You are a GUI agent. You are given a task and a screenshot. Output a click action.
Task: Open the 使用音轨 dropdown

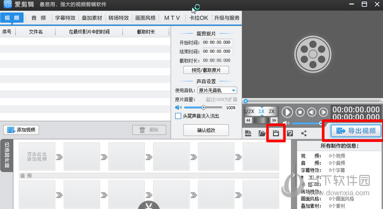tap(217, 91)
